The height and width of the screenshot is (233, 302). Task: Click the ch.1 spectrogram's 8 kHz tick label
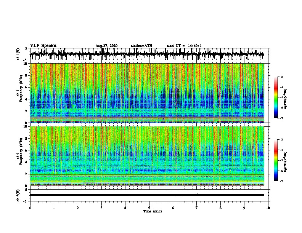27,75
